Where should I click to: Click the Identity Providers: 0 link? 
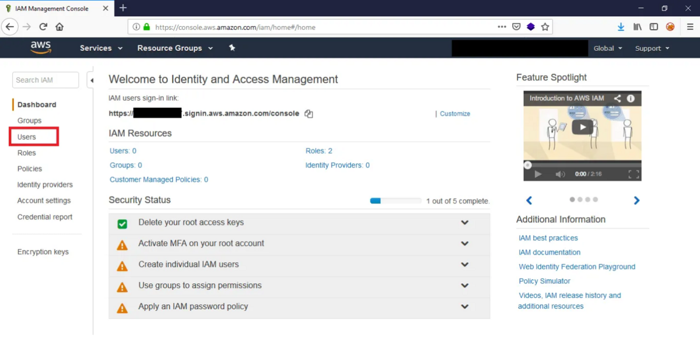point(338,166)
